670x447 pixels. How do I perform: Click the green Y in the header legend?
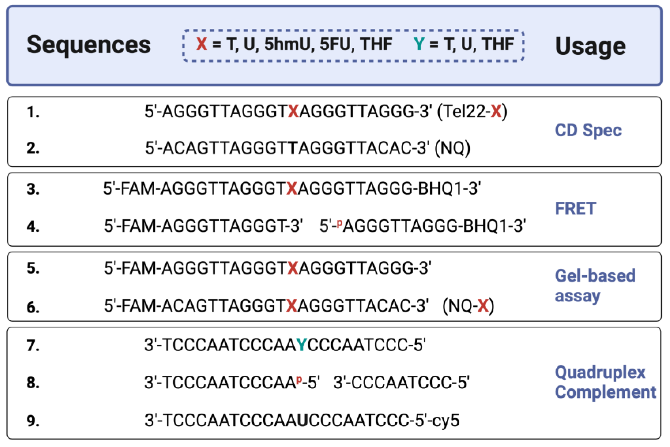pyautogui.click(x=419, y=44)
